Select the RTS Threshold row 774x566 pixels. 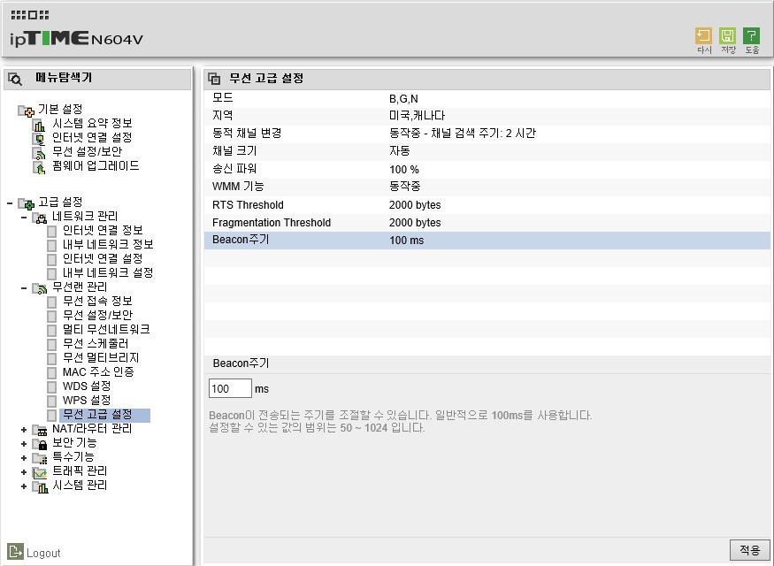tap(487, 205)
